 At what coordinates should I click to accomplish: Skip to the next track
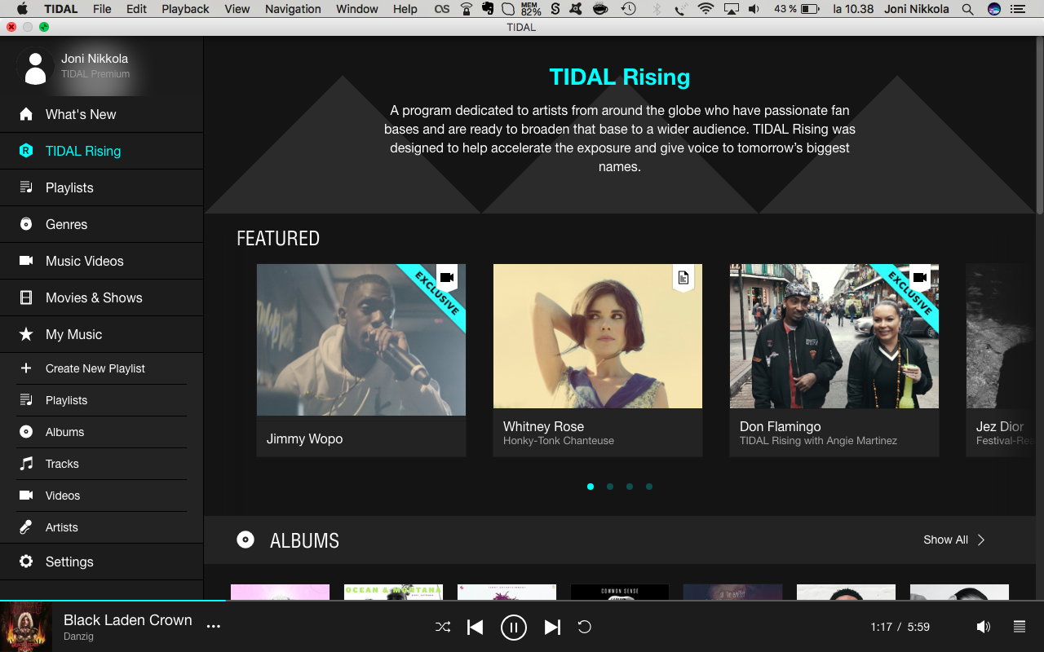pyautogui.click(x=552, y=627)
